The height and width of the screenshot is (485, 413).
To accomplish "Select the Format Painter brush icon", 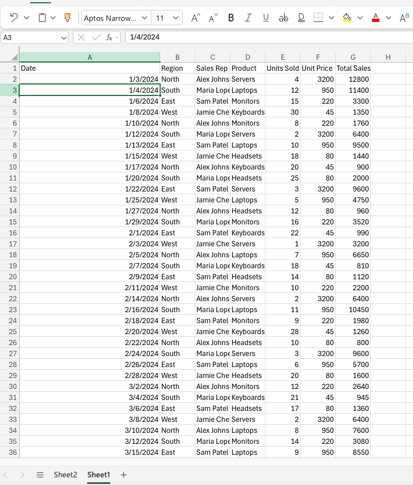I will click(x=67, y=18).
